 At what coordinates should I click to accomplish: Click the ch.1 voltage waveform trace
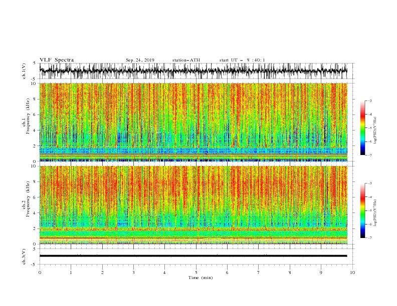tap(193, 70)
